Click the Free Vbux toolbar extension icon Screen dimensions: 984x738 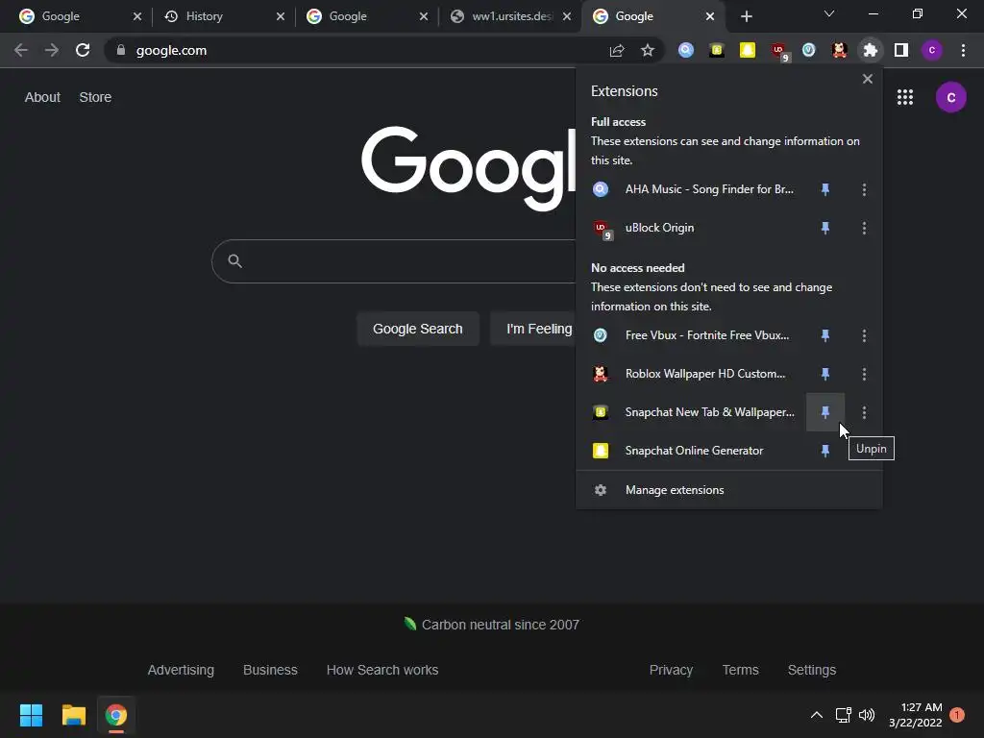point(809,50)
